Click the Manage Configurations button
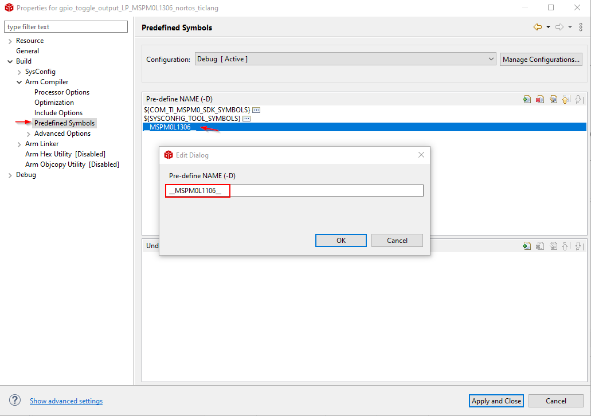Image resolution: width=591 pixels, height=416 pixels. coord(541,59)
